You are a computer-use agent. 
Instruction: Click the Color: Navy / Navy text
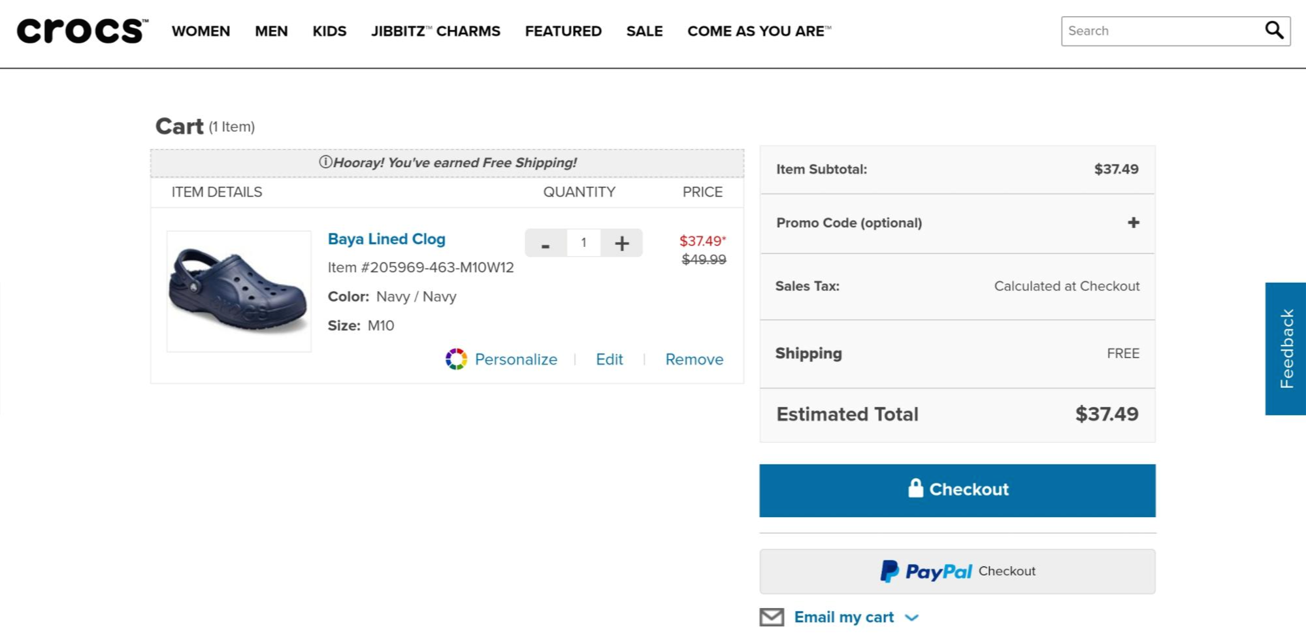[392, 296]
